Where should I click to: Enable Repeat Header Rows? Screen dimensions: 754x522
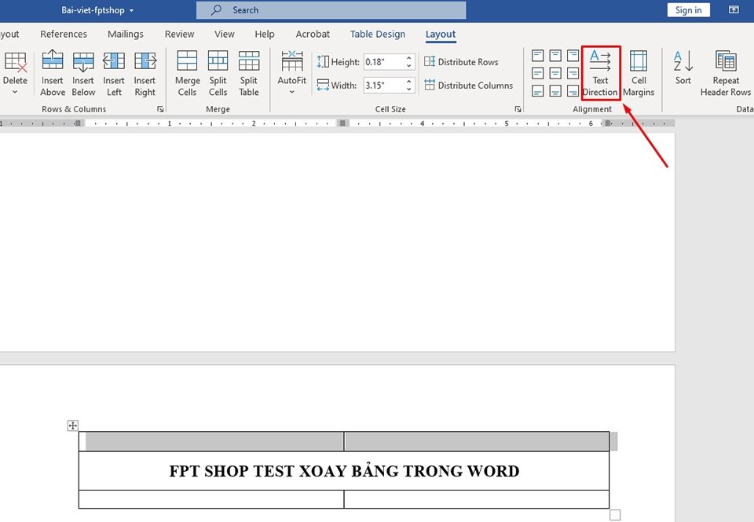(x=725, y=73)
